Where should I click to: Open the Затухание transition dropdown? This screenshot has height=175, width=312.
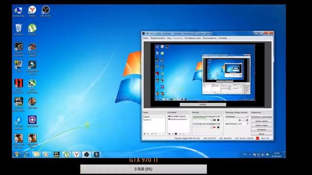(x=237, y=117)
